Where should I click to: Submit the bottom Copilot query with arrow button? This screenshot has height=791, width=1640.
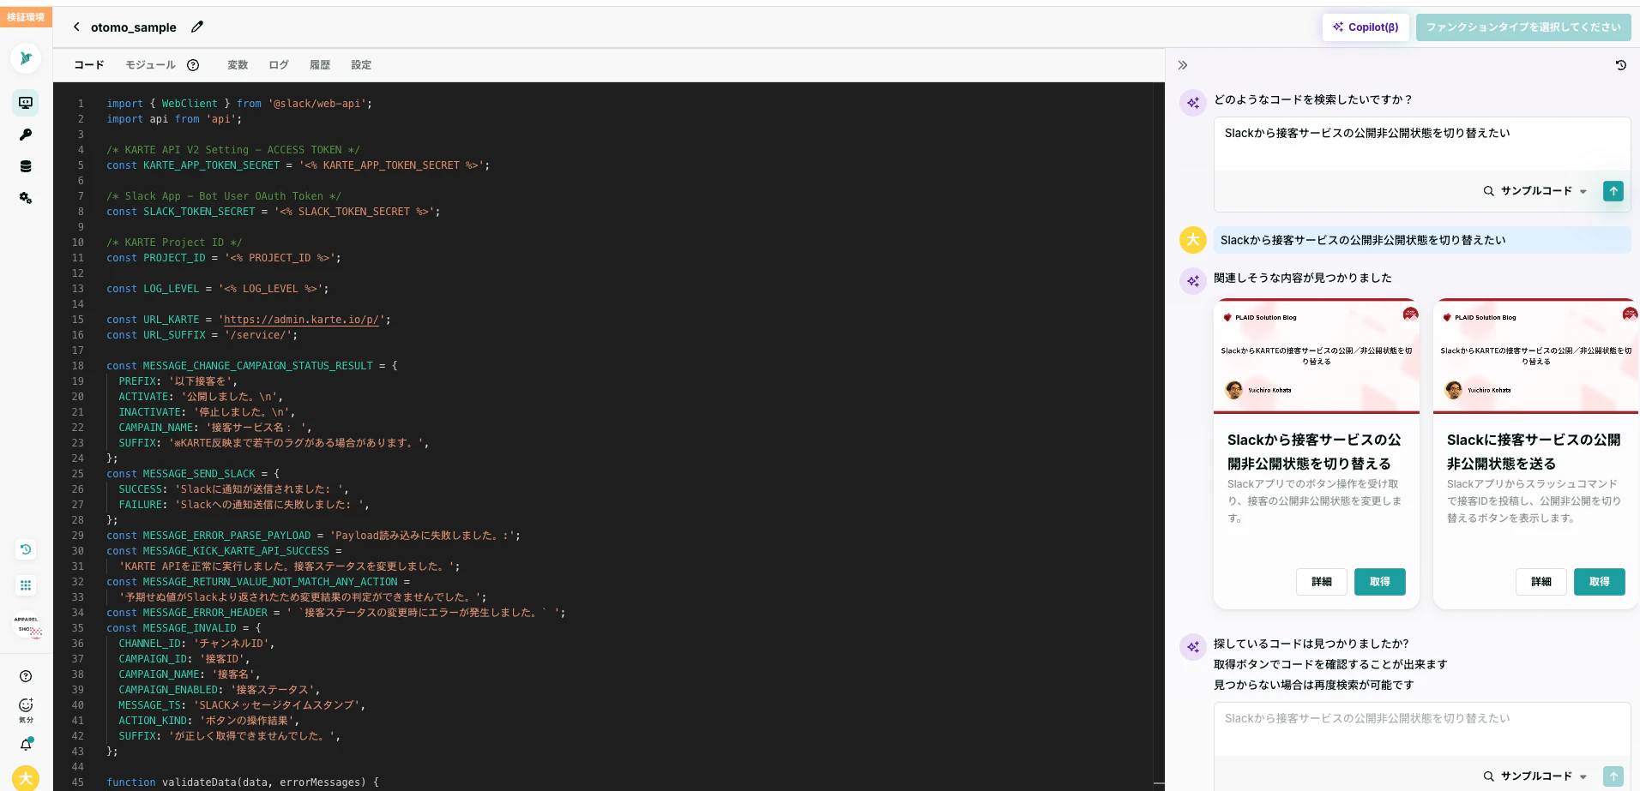pos(1613,776)
